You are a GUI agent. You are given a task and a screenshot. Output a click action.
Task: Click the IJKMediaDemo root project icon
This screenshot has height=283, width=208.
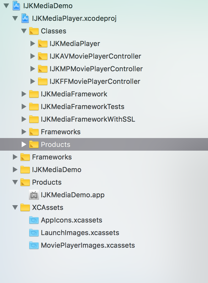pos(16,6)
